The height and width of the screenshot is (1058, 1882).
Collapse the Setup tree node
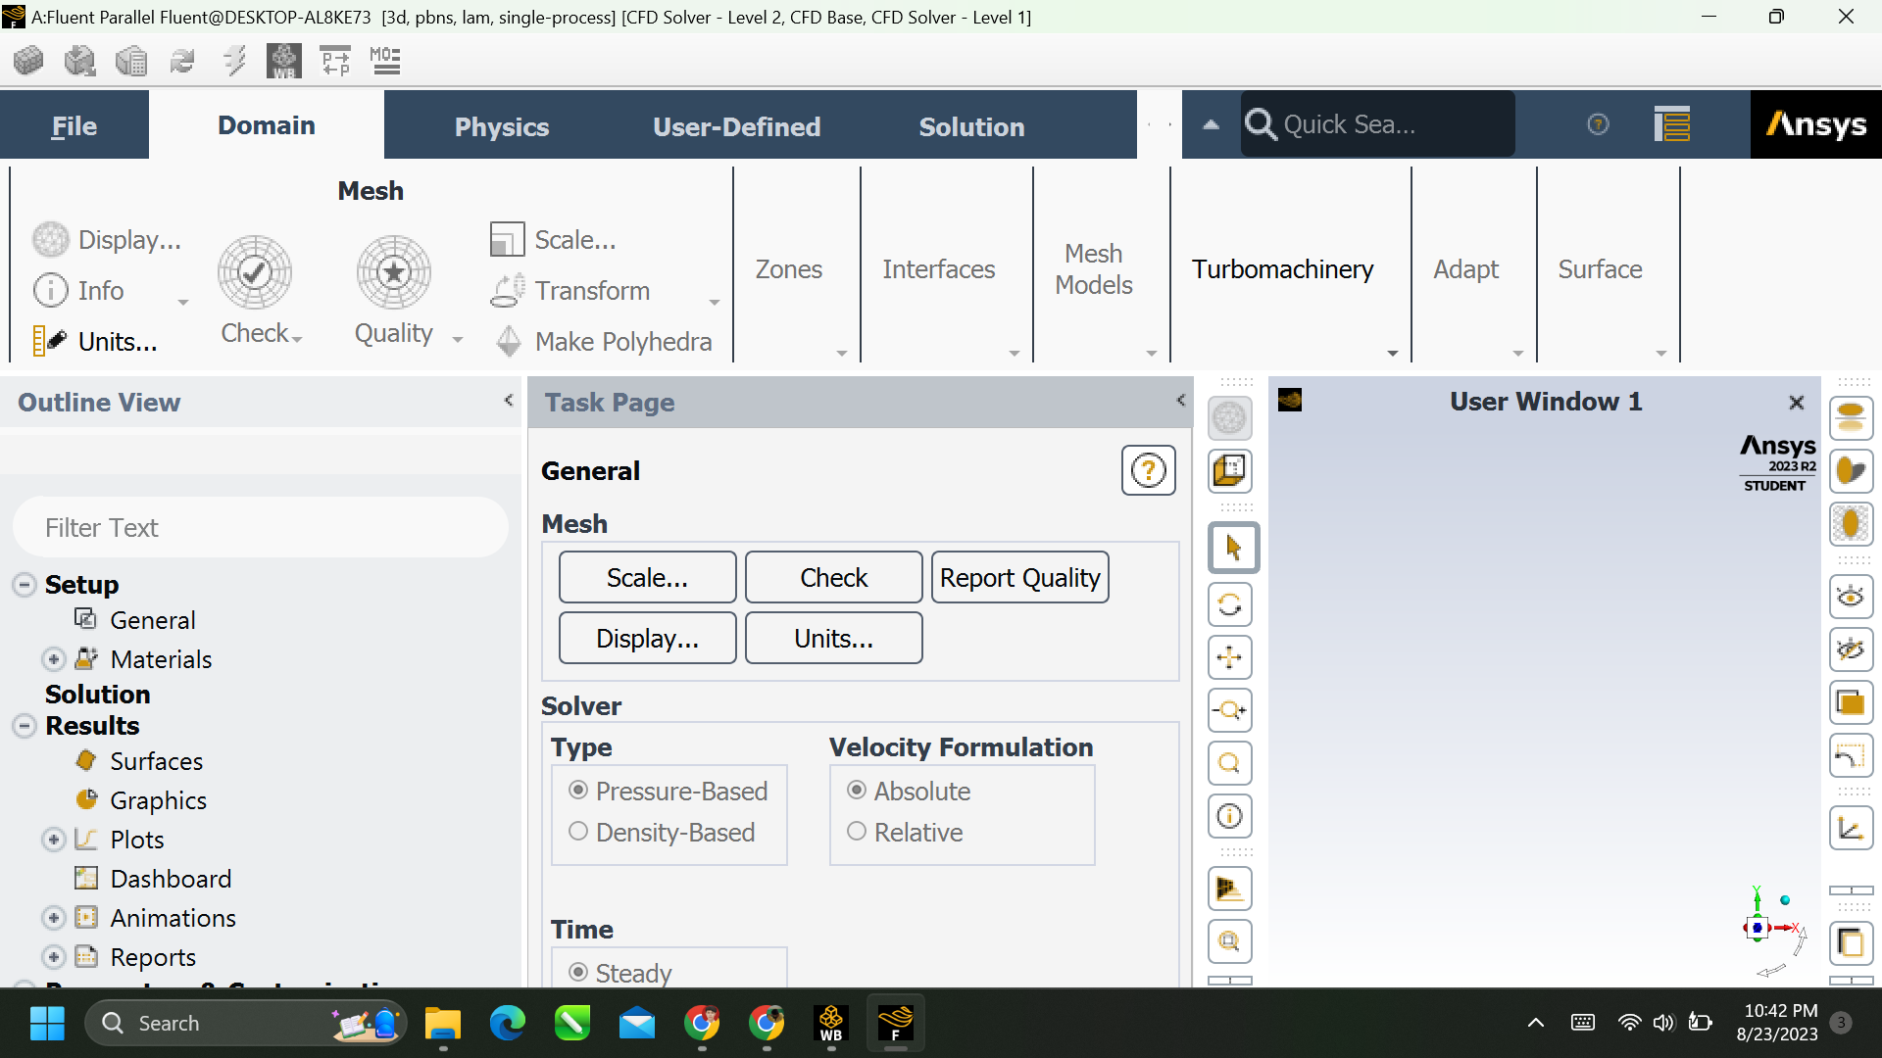[x=25, y=585]
